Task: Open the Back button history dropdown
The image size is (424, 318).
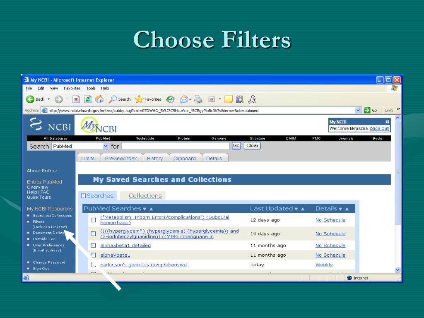Action: pyautogui.click(x=49, y=99)
